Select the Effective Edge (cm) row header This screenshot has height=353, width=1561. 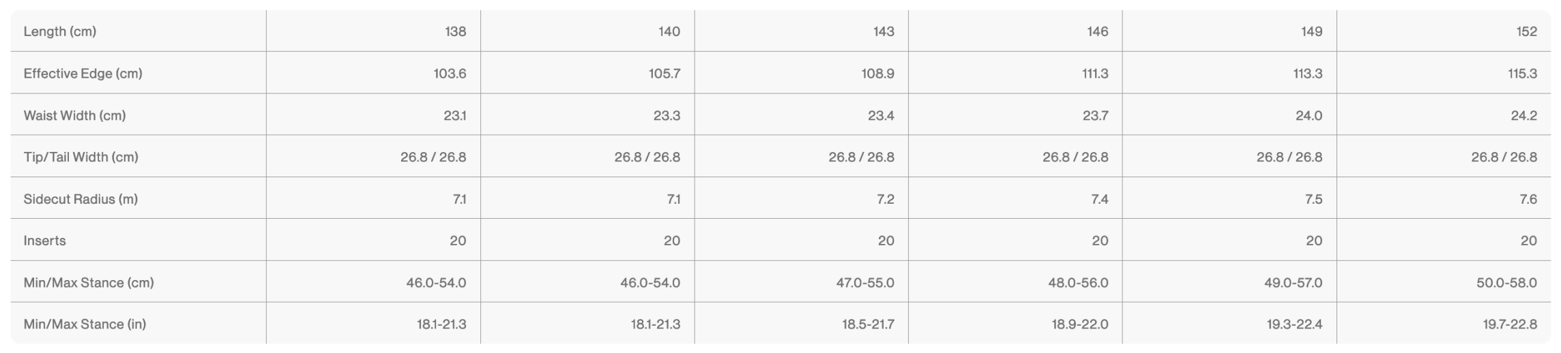[83, 74]
